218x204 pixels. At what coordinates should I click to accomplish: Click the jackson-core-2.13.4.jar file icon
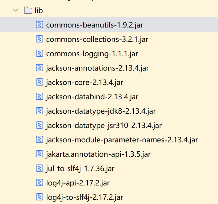point(40,82)
